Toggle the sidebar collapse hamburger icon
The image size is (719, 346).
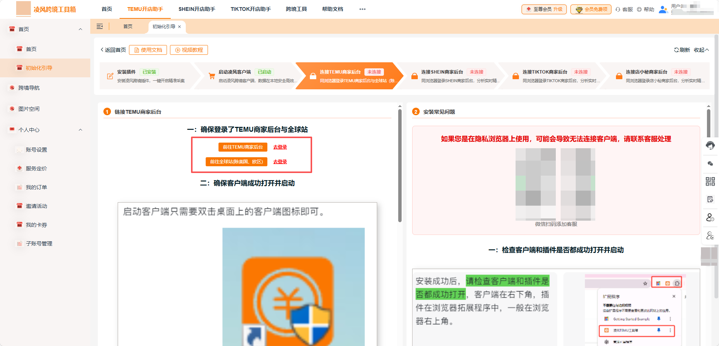tap(100, 26)
